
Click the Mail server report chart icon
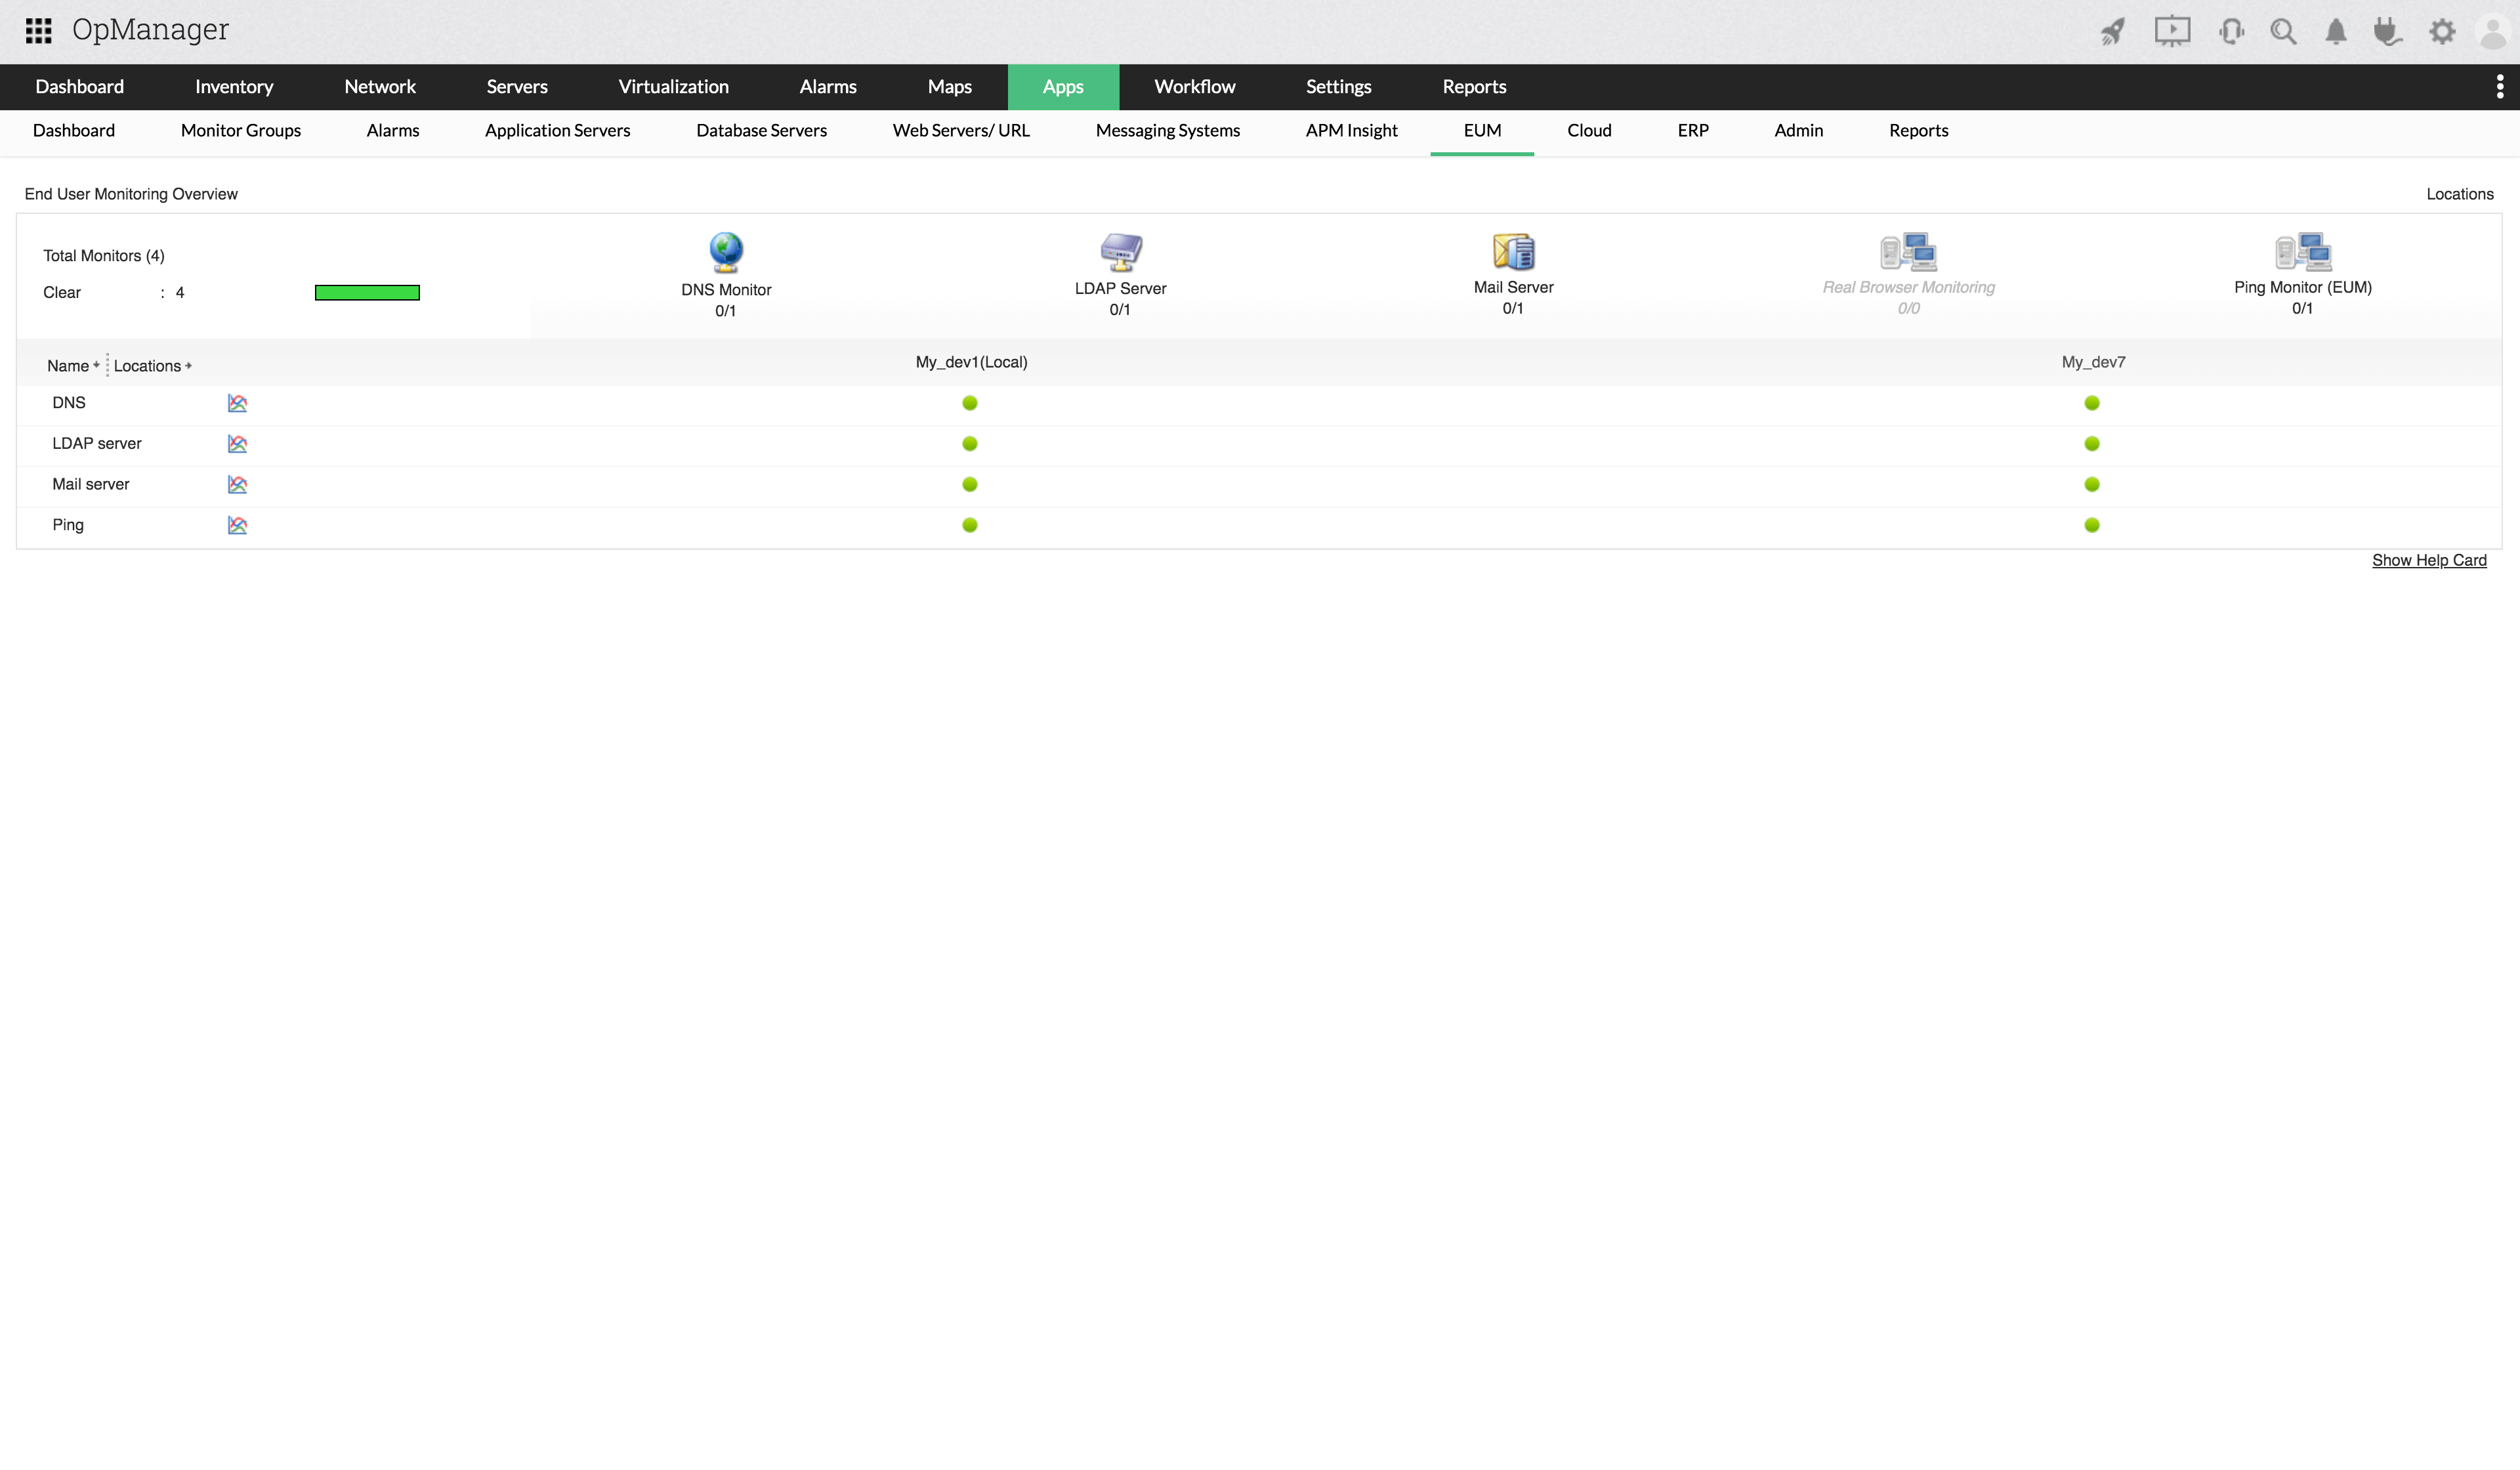[x=237, y=485]
